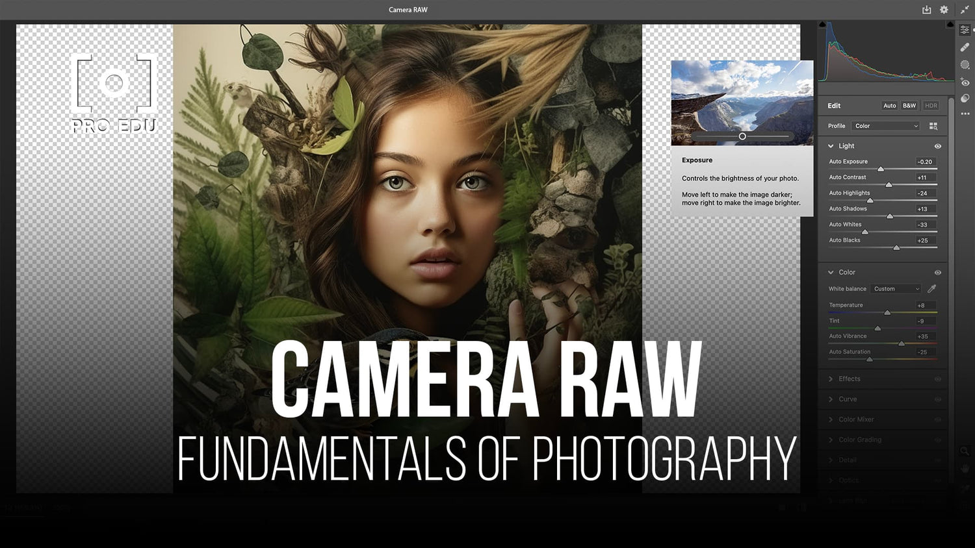This screenshot has height=548, width=975.
Task: Open the Presets panel icon
Action: point(965,99)
